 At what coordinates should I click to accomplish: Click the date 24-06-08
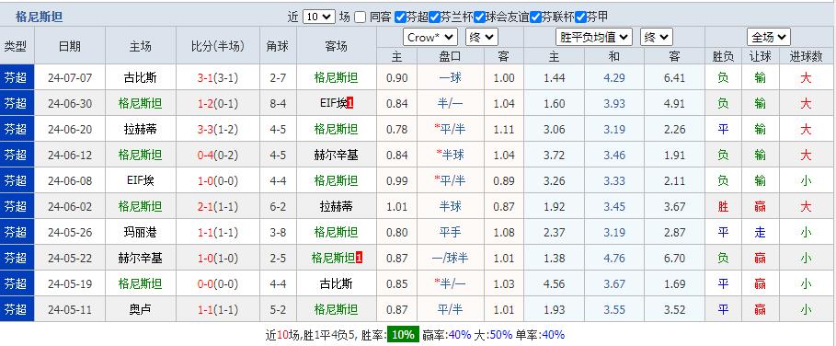coord(70,180)
